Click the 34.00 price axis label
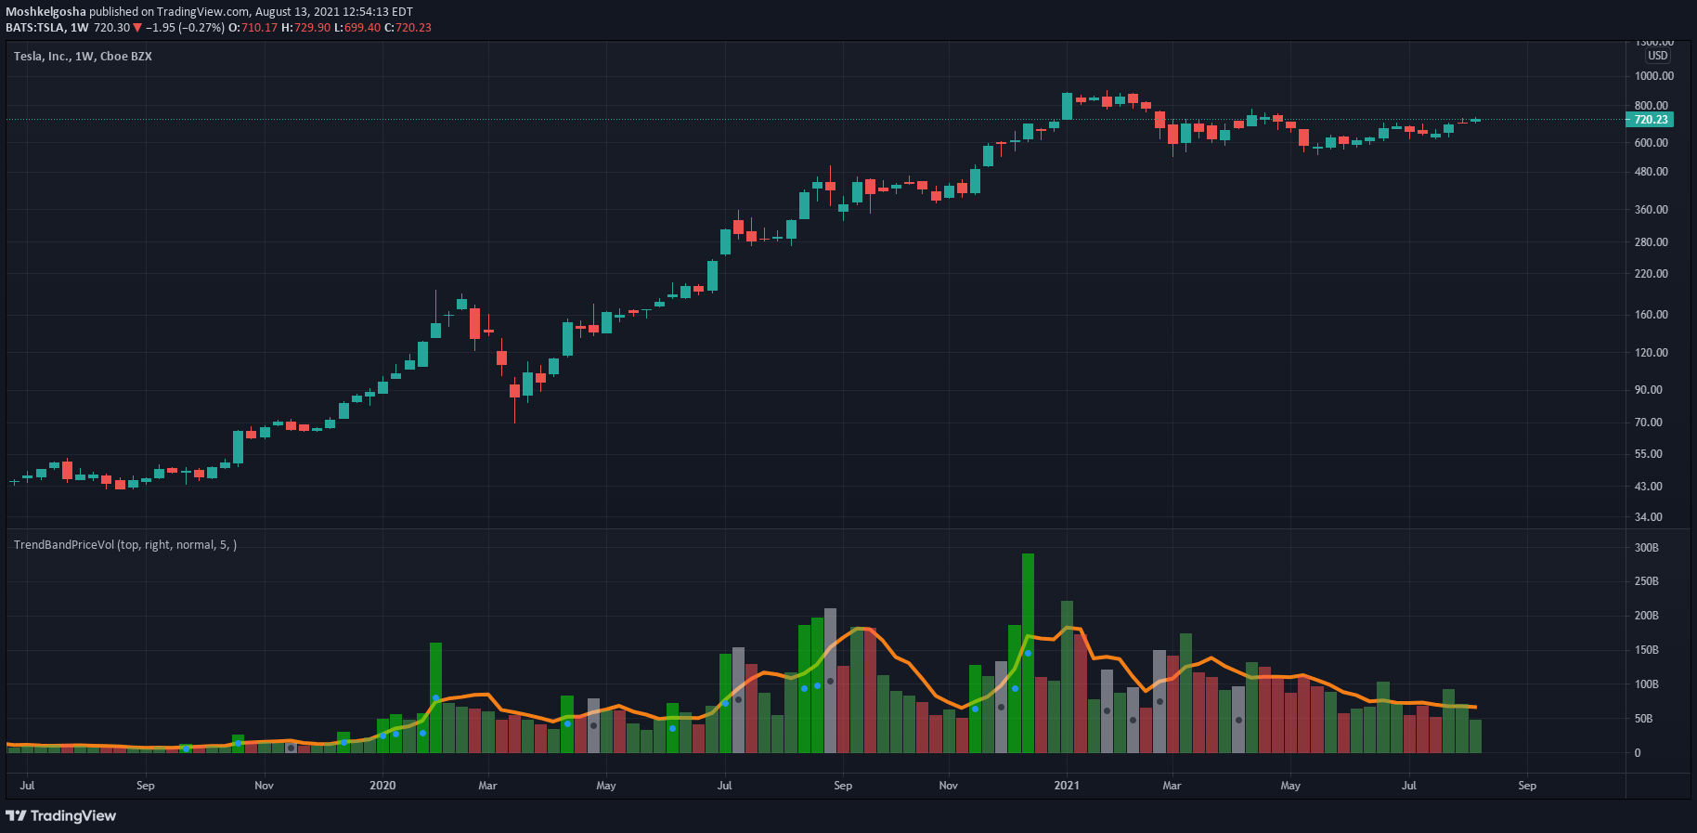Image resolution: width=1697 pixels, height=833 pixels. pyautogui.click(x=1649, y=517)
